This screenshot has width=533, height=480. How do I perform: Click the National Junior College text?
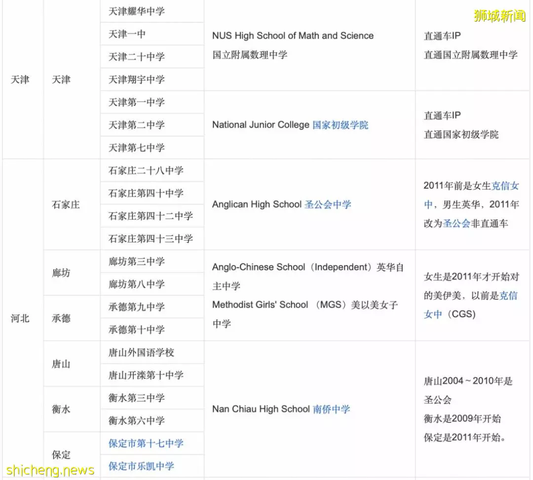(x=261, y=125)
